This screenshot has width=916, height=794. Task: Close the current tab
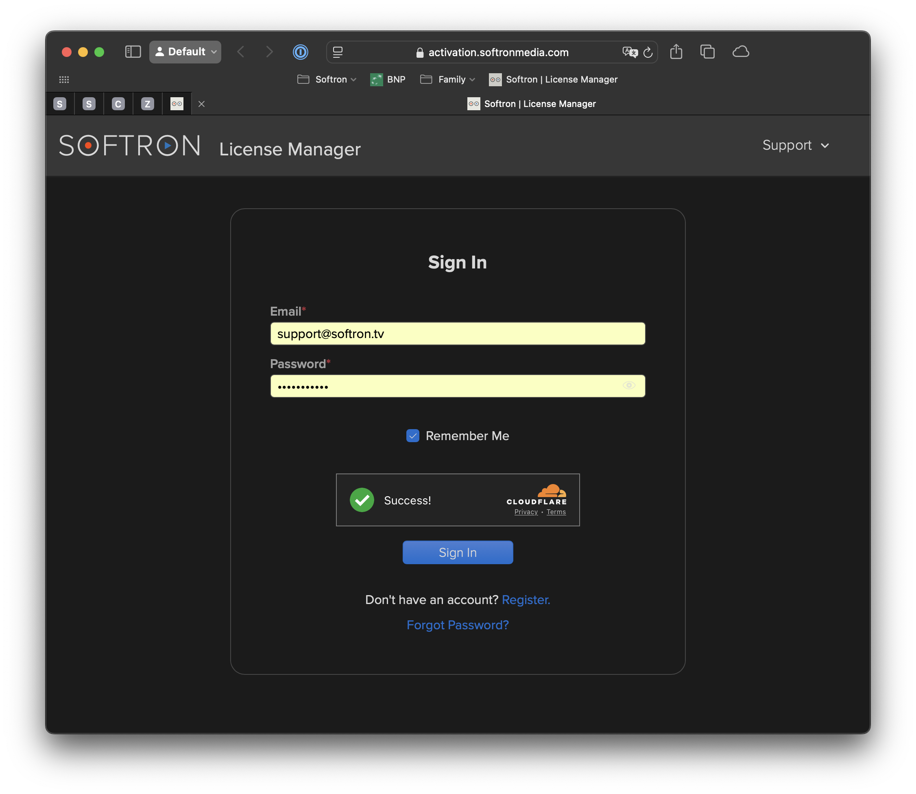click(201, 104)
